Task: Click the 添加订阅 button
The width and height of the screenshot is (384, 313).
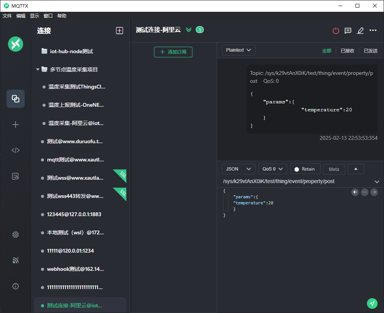Action: pyautogui.click(x=173, y=52)
